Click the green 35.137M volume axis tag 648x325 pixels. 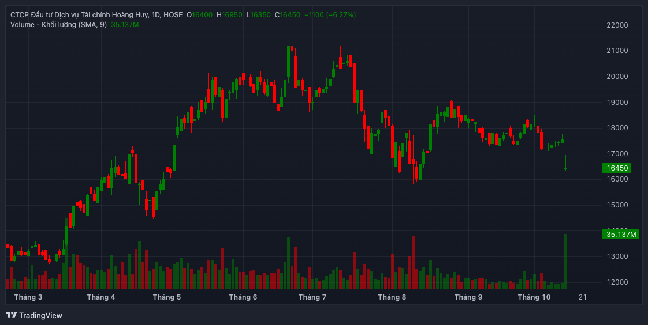point(621,234)
